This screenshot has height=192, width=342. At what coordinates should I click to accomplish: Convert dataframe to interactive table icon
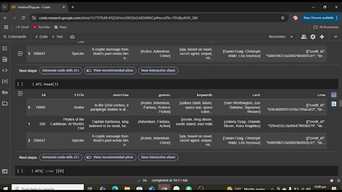(334, 95)
